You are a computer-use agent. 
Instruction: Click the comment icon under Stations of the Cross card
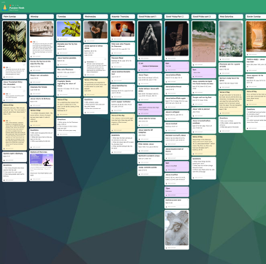click(31, 179)
